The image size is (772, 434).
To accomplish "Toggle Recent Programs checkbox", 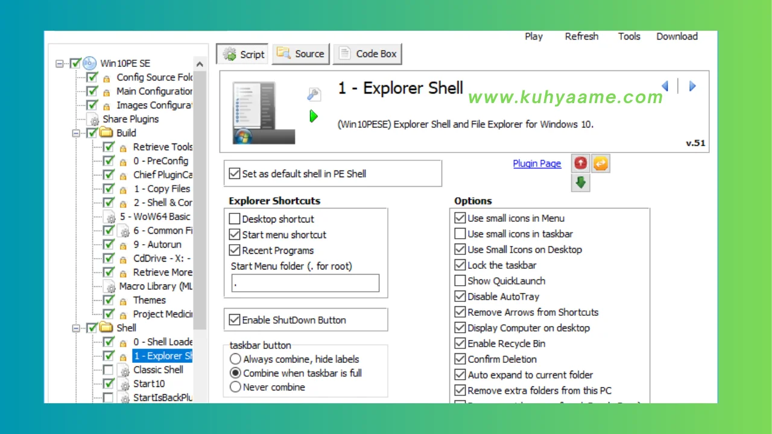I will pos(235,250).
